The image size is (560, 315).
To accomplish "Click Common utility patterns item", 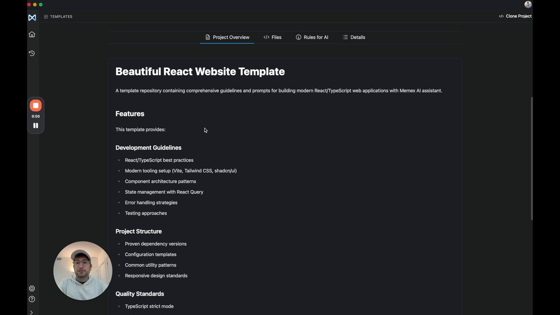I will pyautogui.click(x=151, y=265).
